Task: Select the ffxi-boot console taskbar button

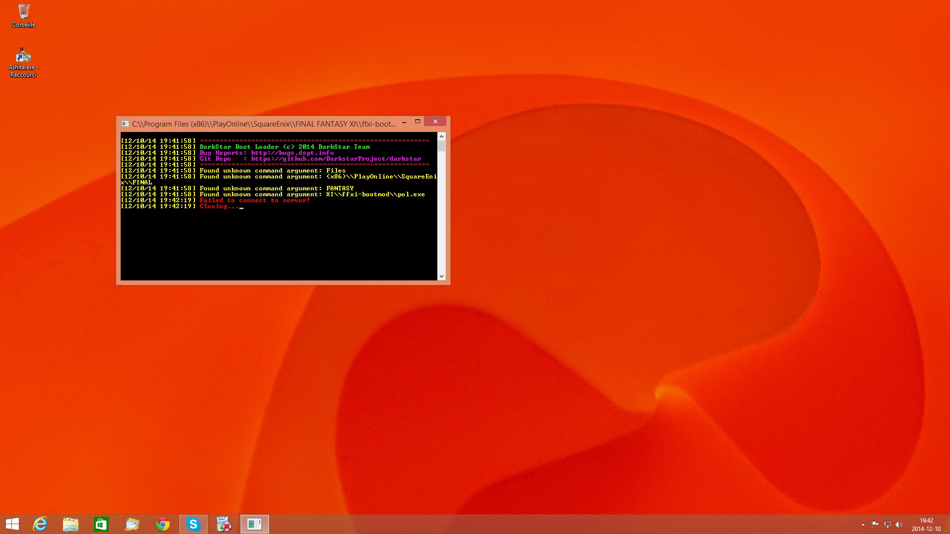Action: point(255,524)
